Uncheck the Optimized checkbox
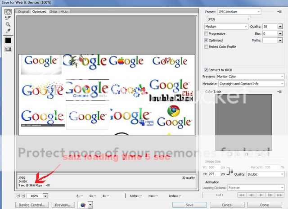 tap(207, 40)
